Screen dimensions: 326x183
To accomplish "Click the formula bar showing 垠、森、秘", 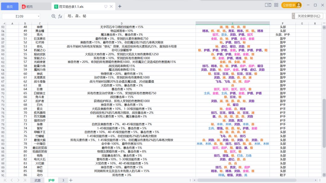I will (178, 16).
